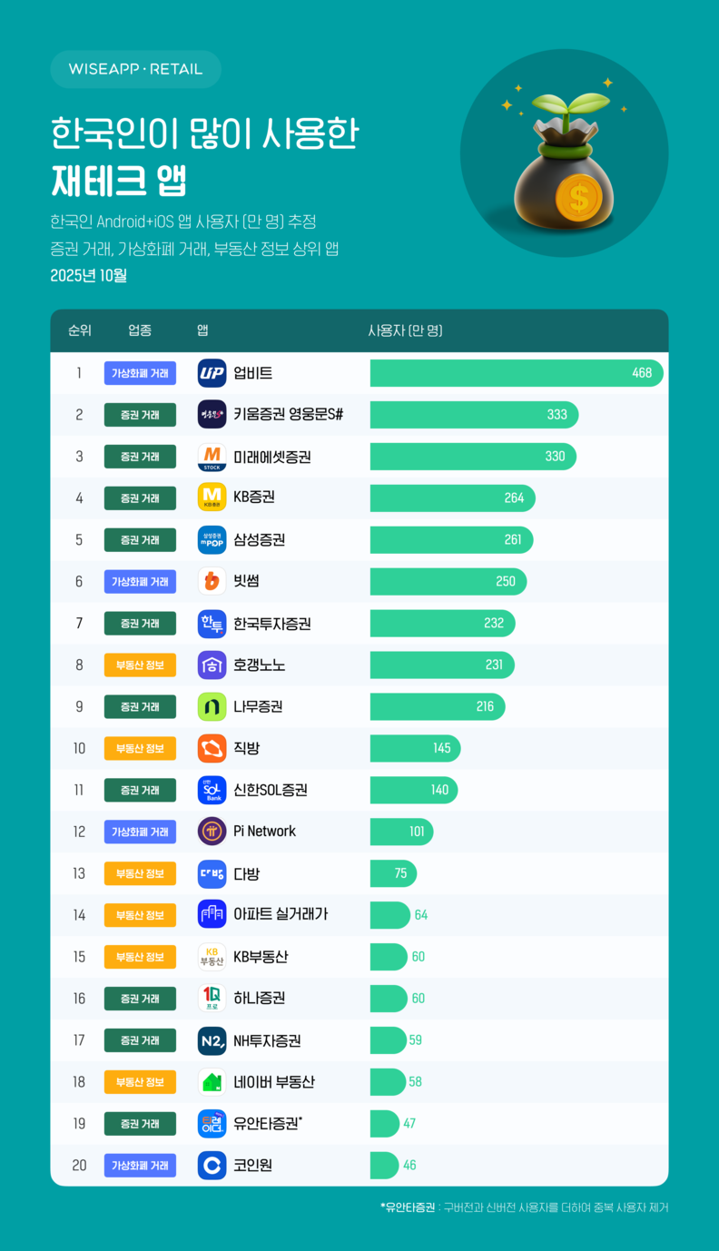Click the 호갱노노 purple house icon
The image size is (719, 1251).
212,665
